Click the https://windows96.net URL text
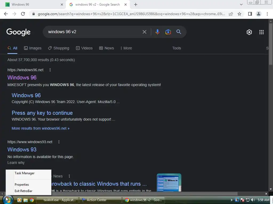Viewport: 273px width, 204px height. coord(25,70)
